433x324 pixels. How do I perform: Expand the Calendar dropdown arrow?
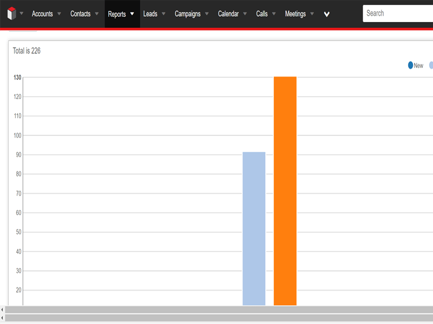245,14
